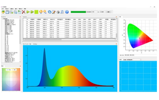
Task: Start a test with the first green play arrow
Action: pos(28,12)
